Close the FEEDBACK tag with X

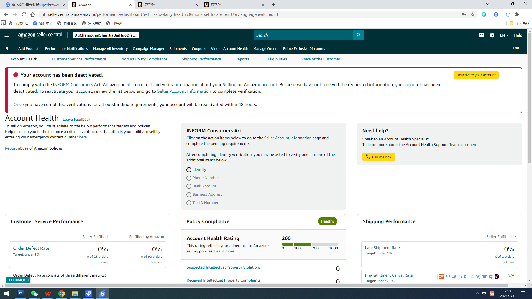[x=27, y=280]
